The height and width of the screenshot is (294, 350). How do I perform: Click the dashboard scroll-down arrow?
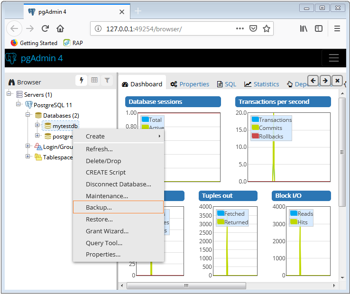coord(342,278)
